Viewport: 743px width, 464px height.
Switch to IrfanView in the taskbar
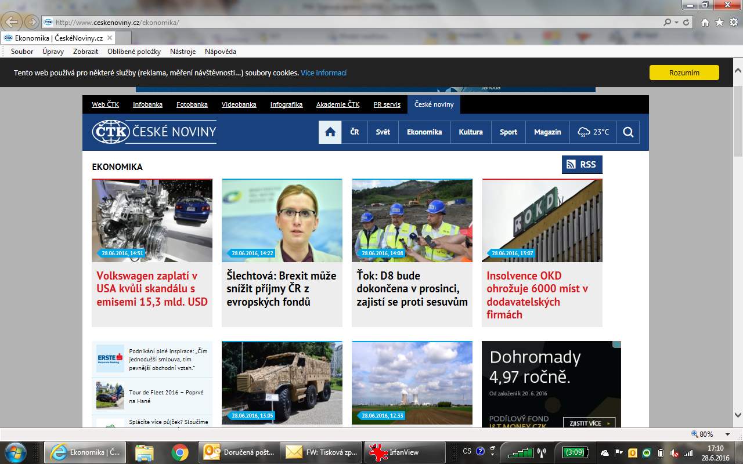(x=405, y=452)
